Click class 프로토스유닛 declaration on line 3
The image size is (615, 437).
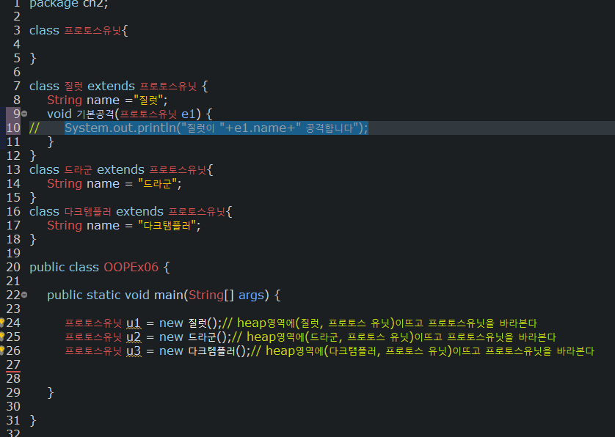(93, 31)
